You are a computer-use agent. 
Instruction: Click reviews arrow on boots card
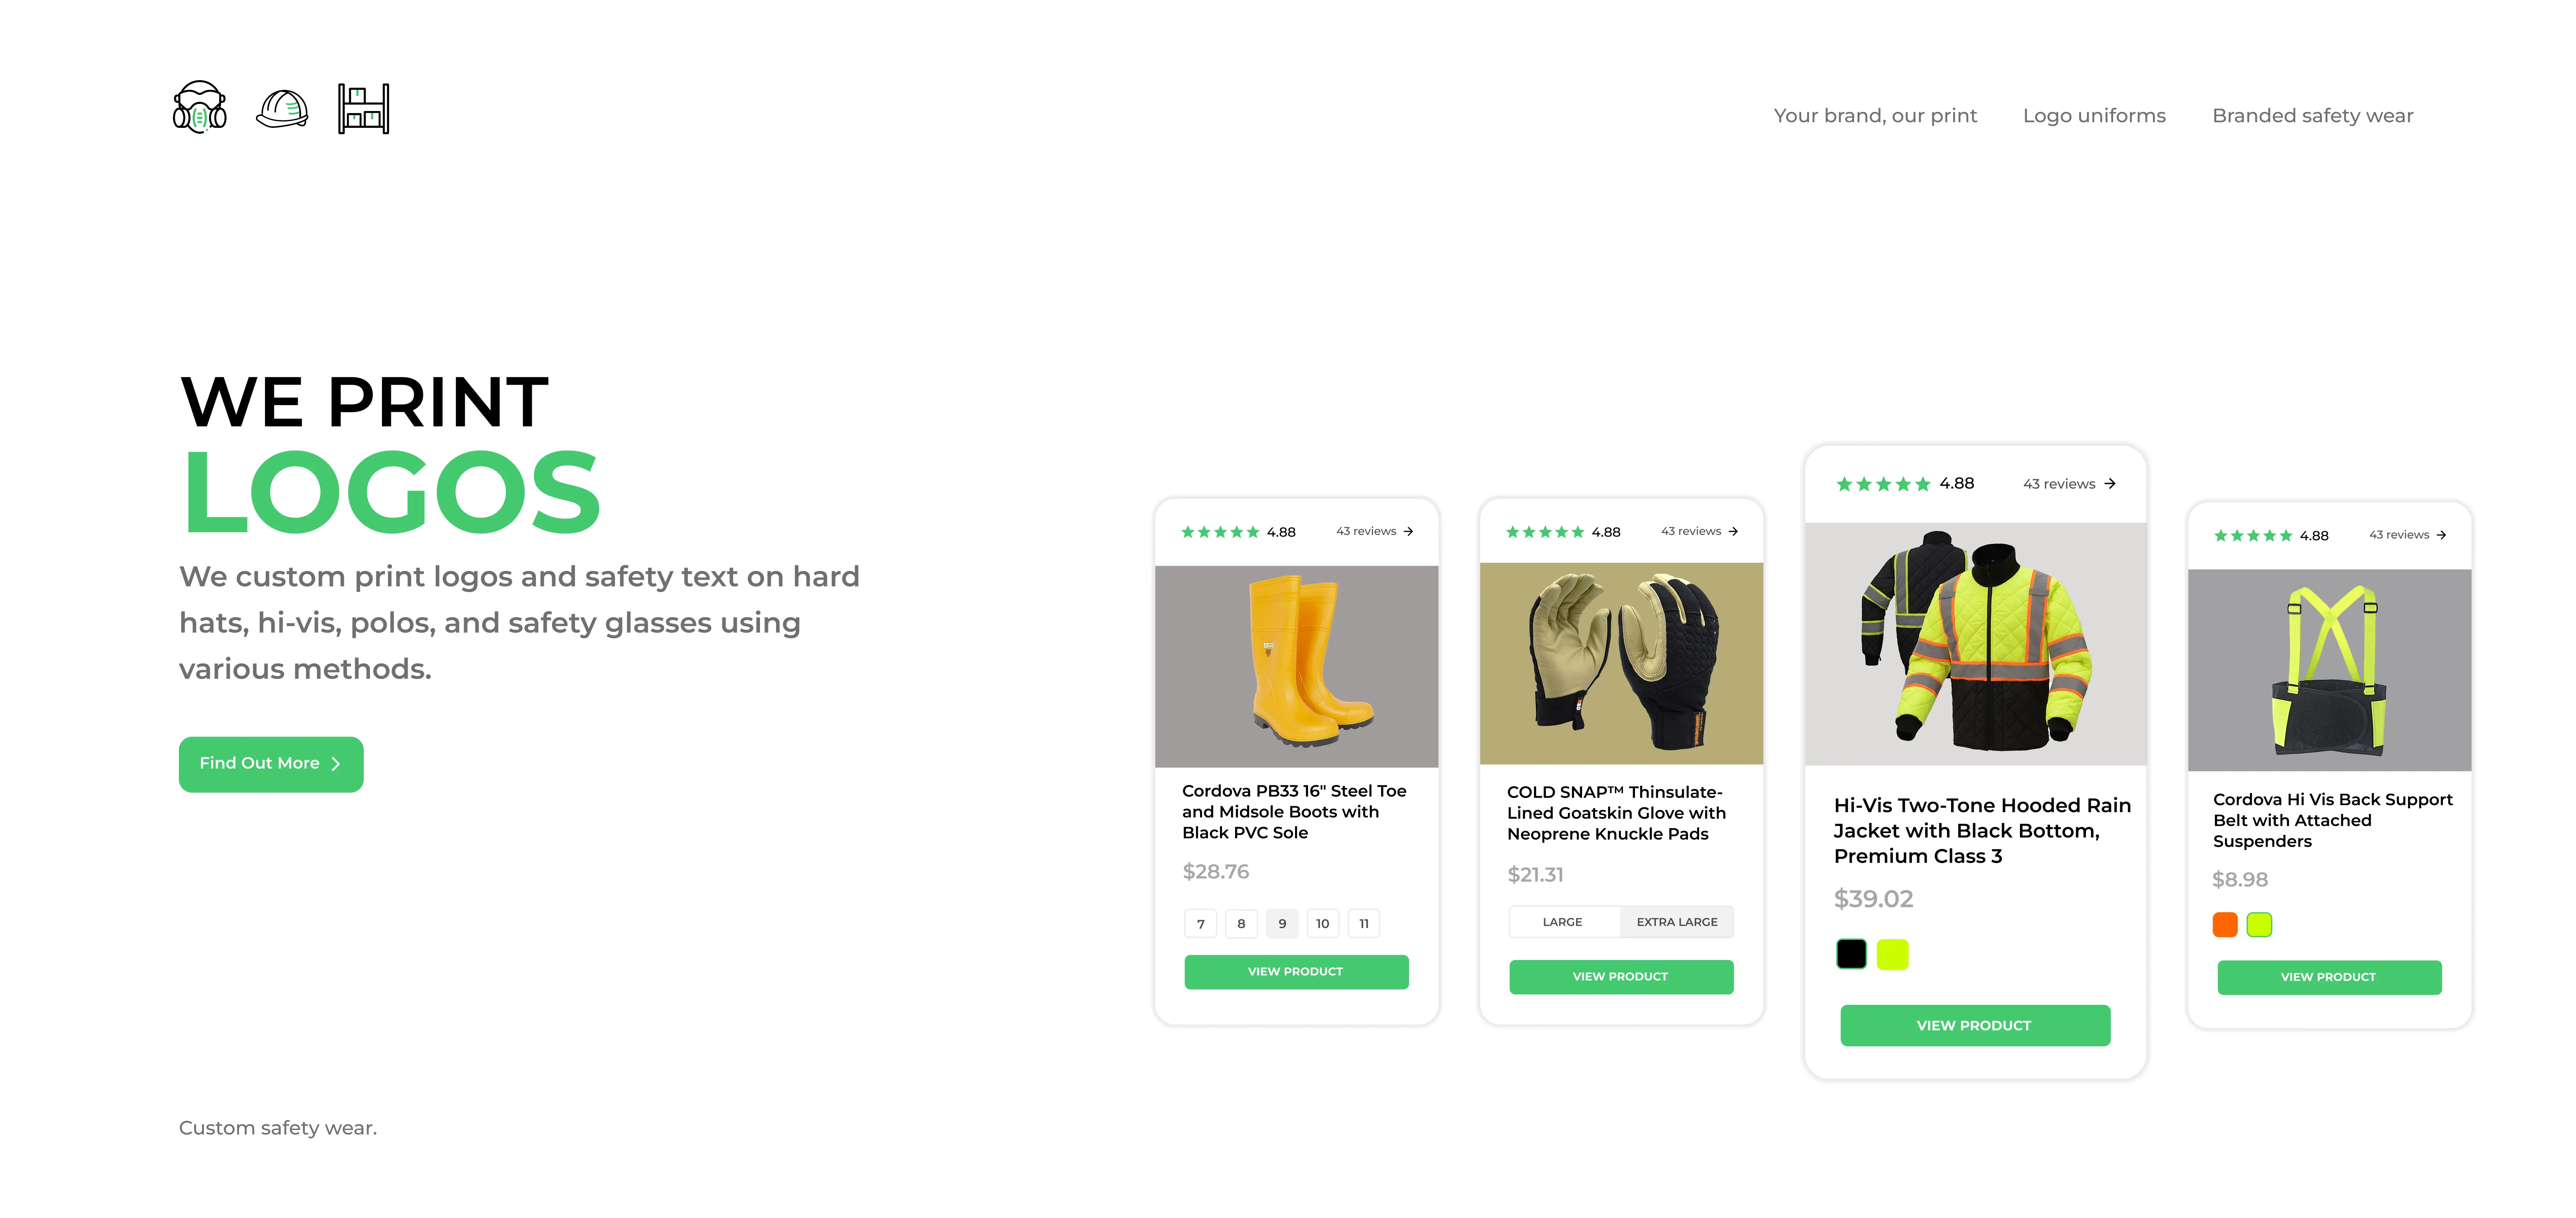[x=1408, y=531]
